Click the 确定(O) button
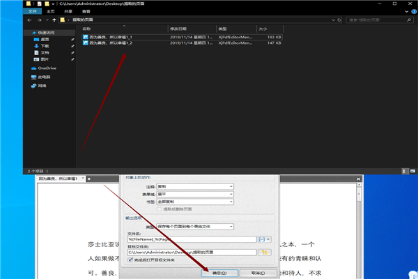This screenshot has width=418, height=279. tap(219, 273)
